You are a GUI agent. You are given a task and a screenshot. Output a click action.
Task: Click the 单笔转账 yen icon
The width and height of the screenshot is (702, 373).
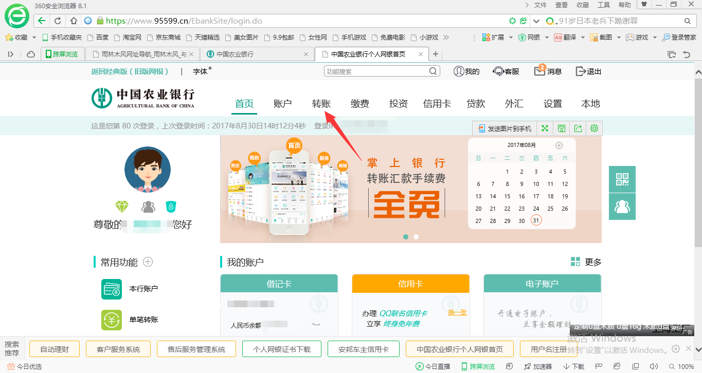point(112,320)
